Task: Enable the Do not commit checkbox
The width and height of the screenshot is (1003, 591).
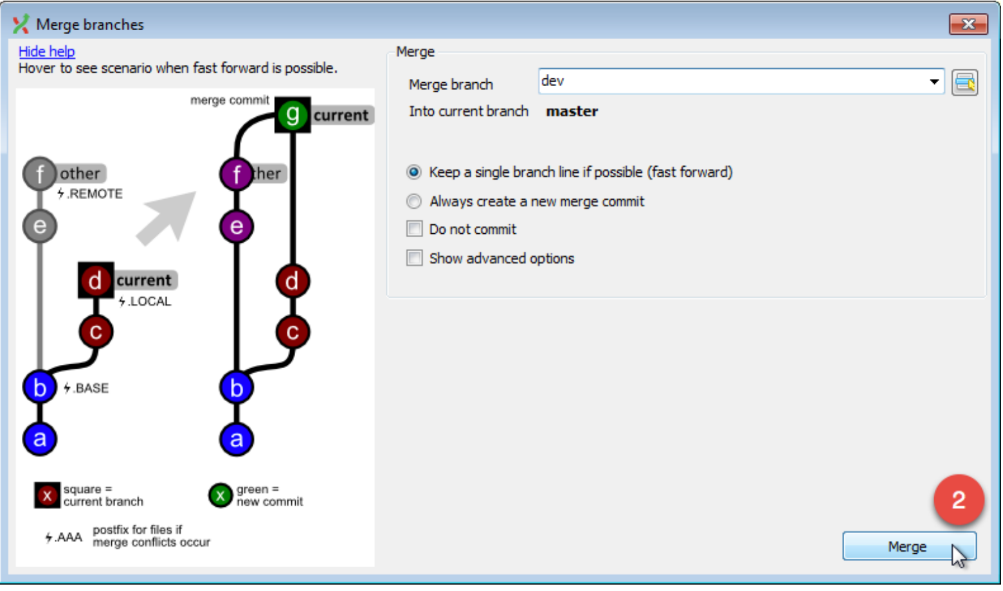Action: (415, 229)
